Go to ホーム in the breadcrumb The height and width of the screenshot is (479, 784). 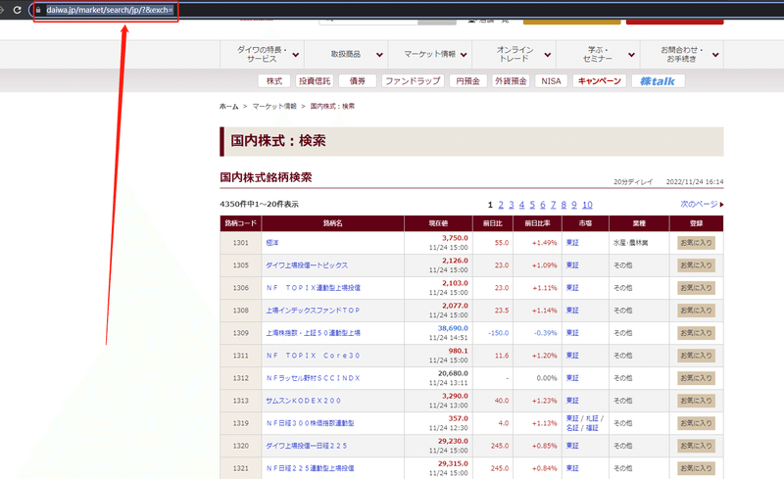pyautogui.click(x=229, y=106)
